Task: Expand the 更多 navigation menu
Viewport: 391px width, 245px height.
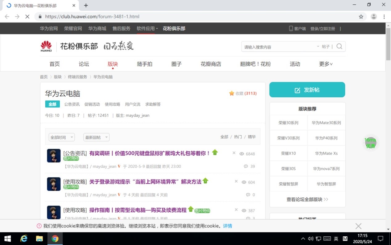Action: click(326, 64)
